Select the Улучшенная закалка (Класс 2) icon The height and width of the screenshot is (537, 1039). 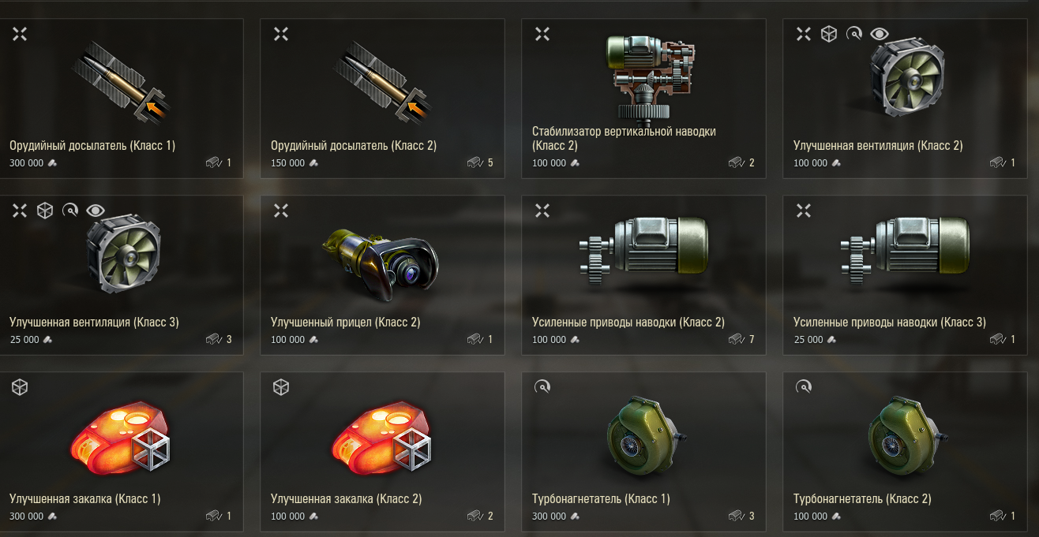(382, 438)
